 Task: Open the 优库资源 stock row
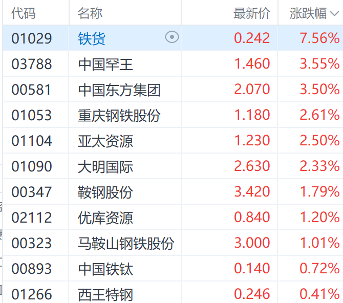(105, 218)
